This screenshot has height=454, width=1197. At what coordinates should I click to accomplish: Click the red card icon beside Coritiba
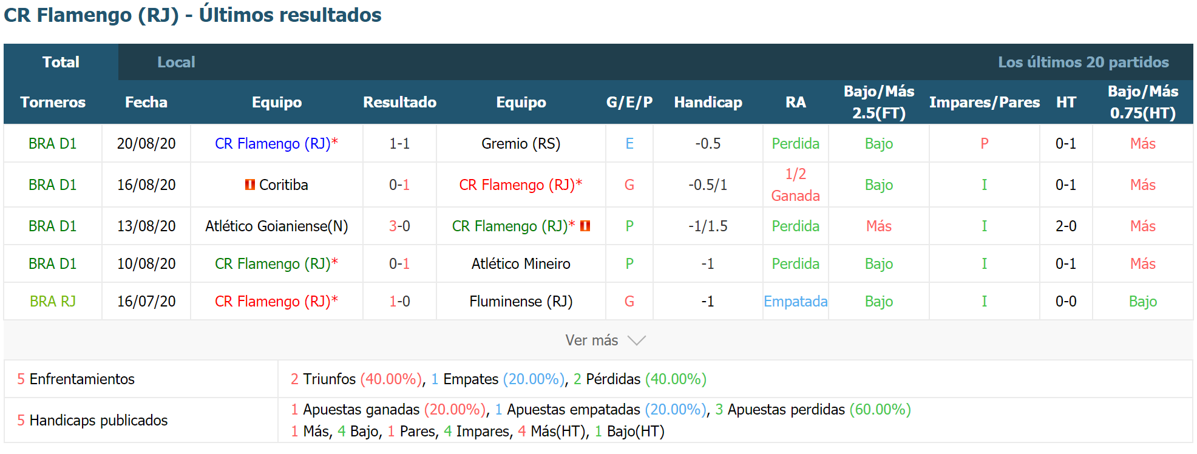point(249,185)
